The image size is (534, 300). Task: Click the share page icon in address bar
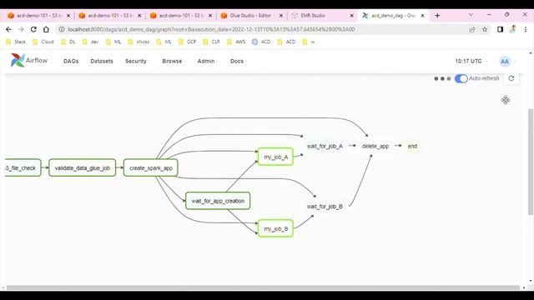pyautogui.click(x=472, y=30)
